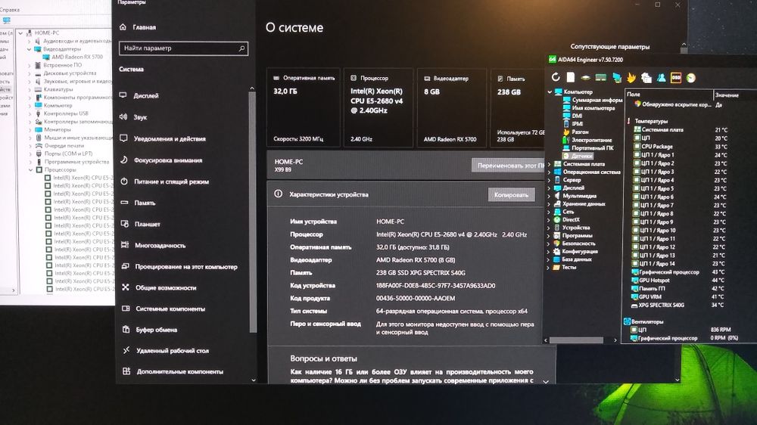Expand Контроллеры USB in Device Manager

tap(30, 113)
